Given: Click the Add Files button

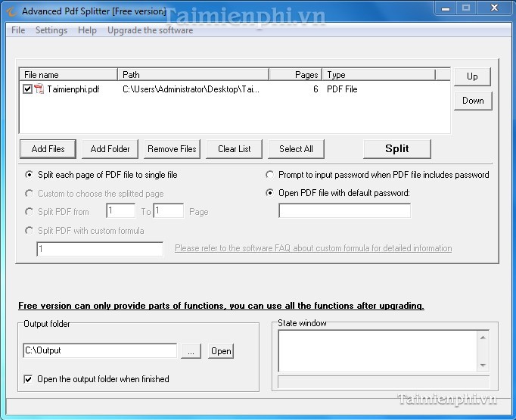Looking at the screenshot, I should [48, 149].
